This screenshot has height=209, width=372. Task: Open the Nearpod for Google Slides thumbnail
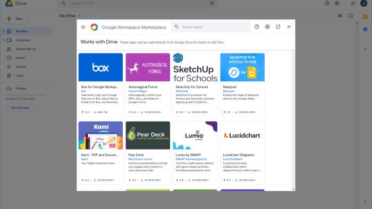click(242, 67)
